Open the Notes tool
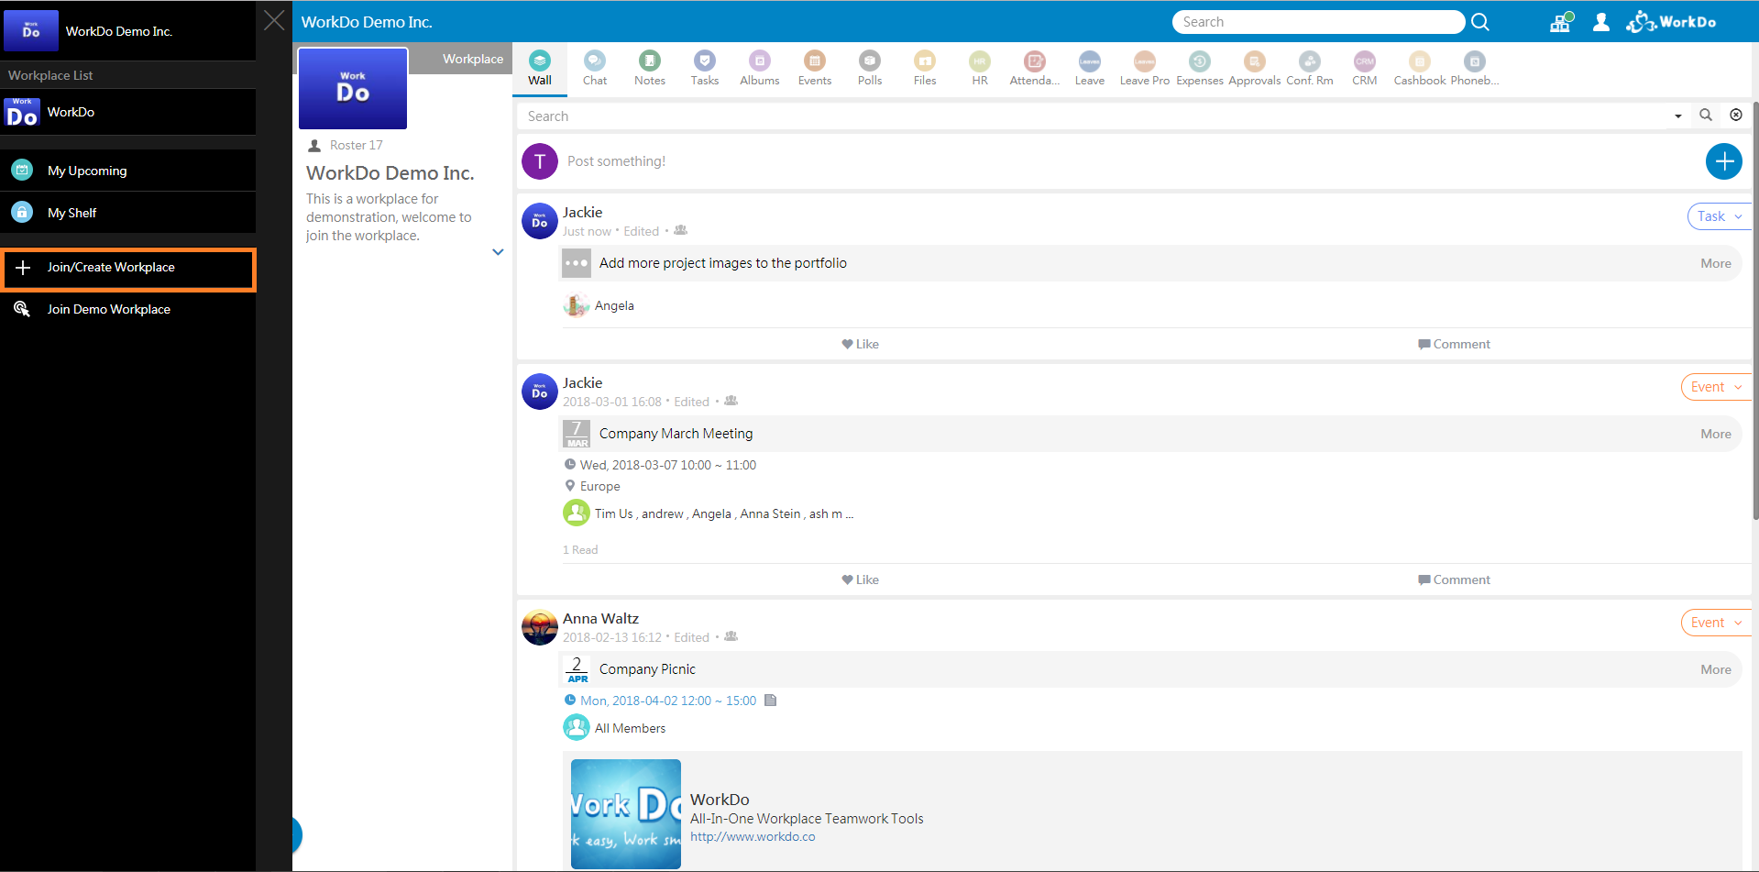The width and height of the screenshot is (1759, 872). (650, 69)
